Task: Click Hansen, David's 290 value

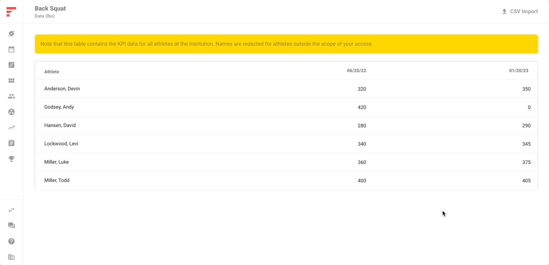Action: [x=526, y=126]
